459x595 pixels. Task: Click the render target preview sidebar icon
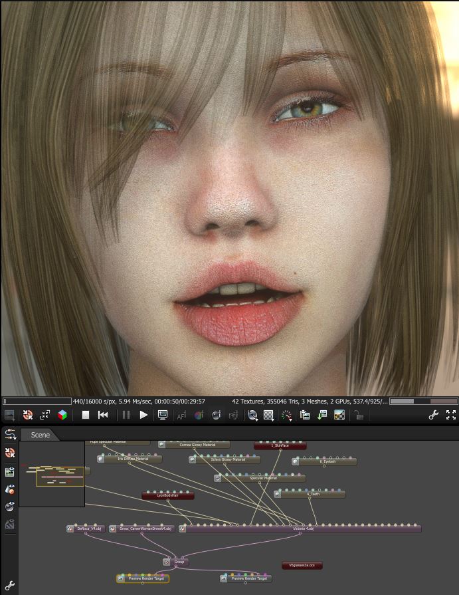click(x=10, y=507)
